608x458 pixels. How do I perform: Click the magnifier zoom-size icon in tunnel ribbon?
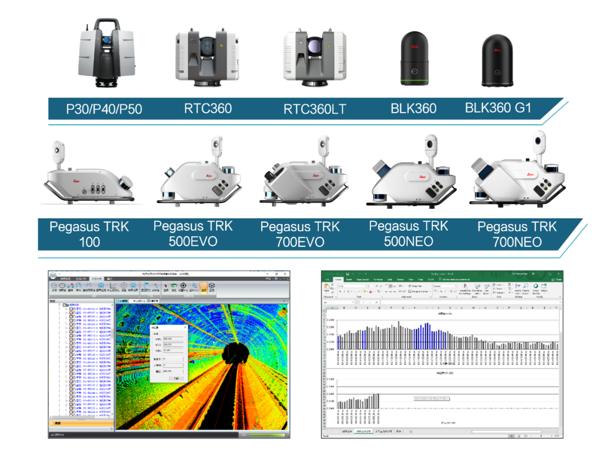pos(194,286)
